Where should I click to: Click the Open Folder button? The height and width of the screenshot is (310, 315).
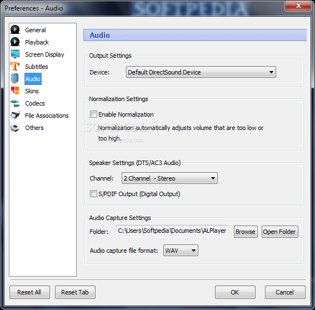click(x=279, y=232)
